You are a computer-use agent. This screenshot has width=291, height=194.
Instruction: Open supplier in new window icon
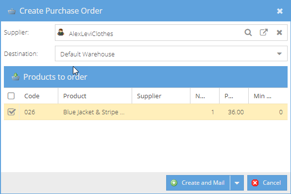click(x=263, y=32)
